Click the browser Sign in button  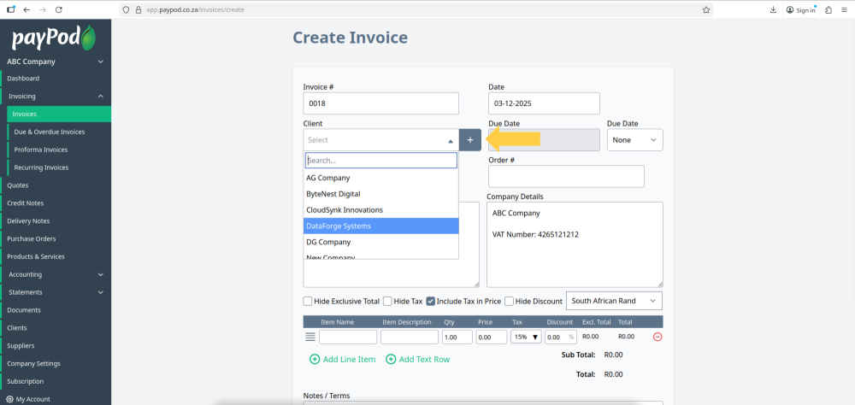pos(801,9)
